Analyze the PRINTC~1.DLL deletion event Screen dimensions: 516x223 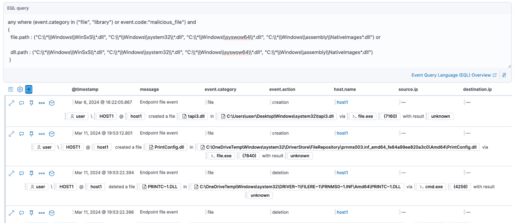point(52,173)
